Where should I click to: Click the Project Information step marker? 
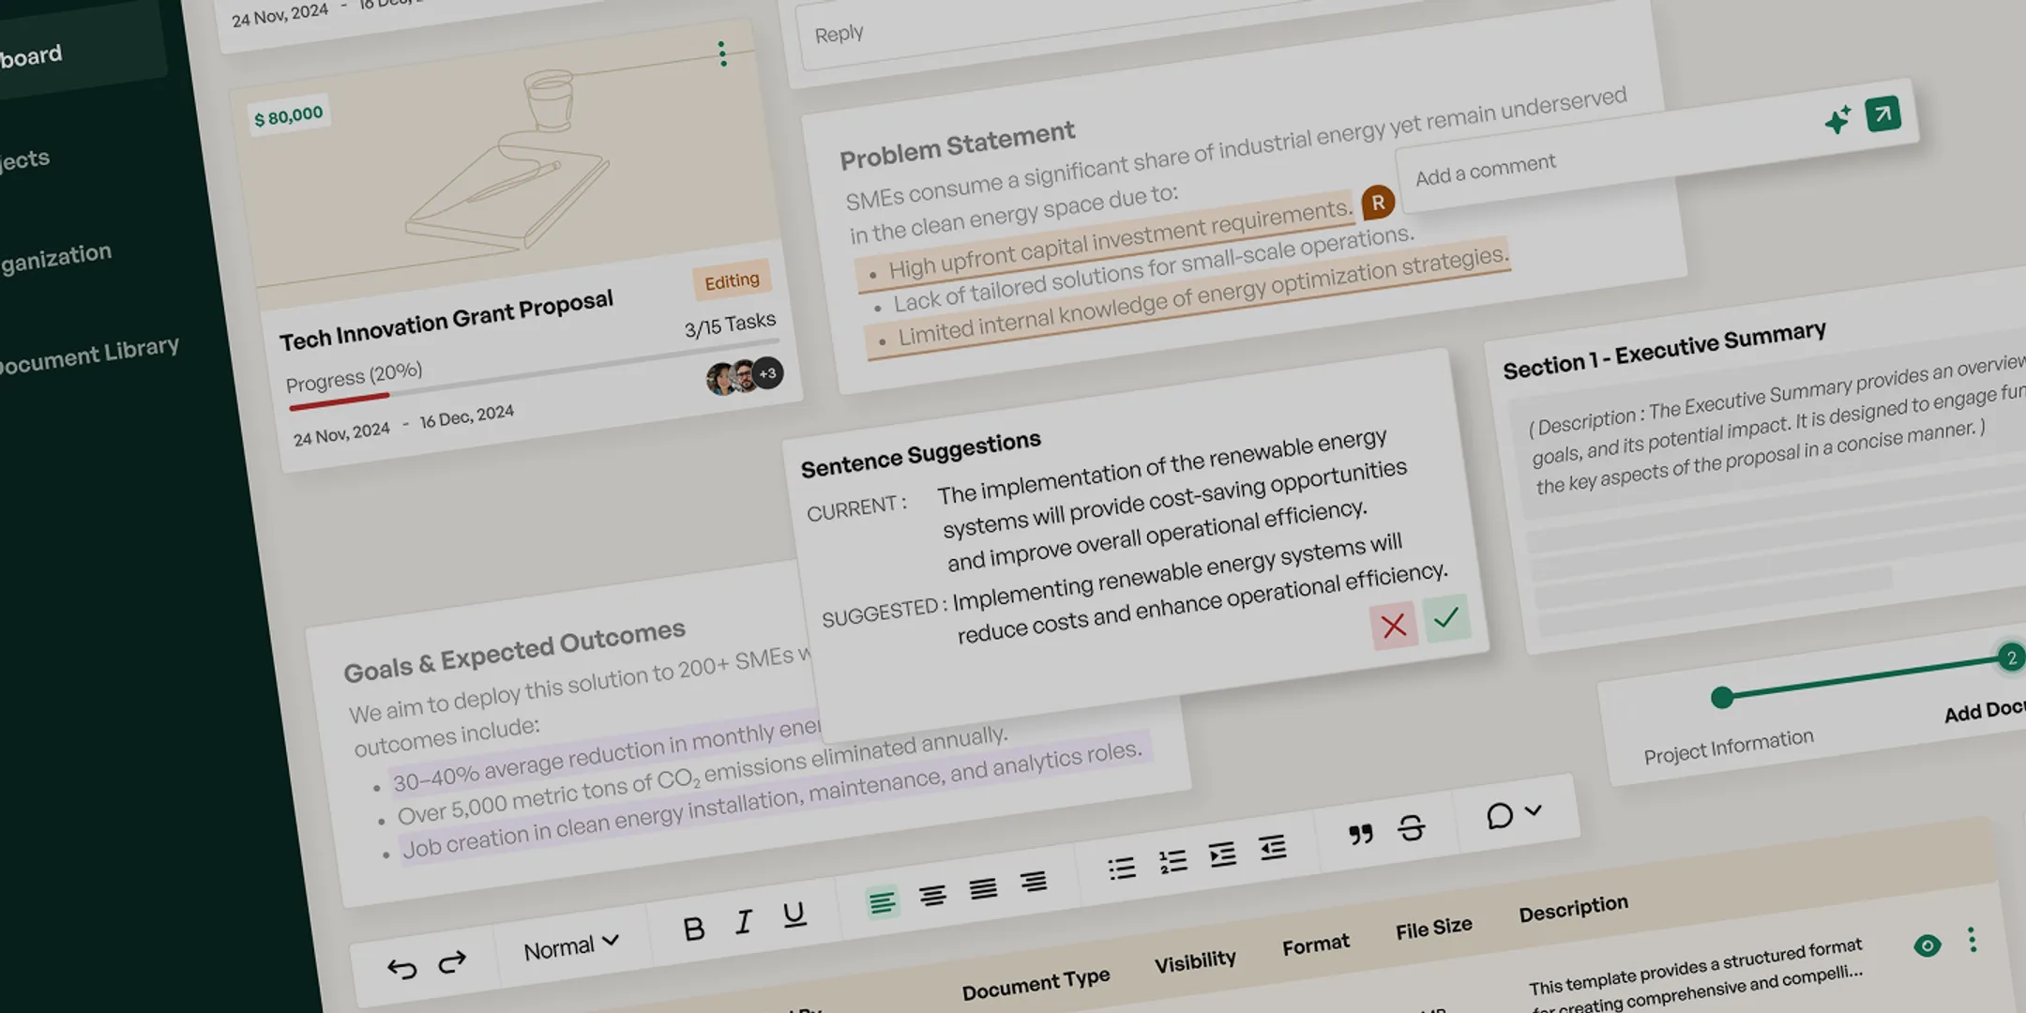[x=1722, y=697]
